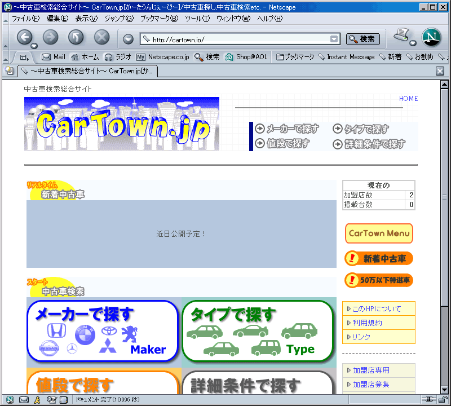Click the large メーカーで探す Maker banner
Screen dimensions: 451x406
(x=103, y=331)
